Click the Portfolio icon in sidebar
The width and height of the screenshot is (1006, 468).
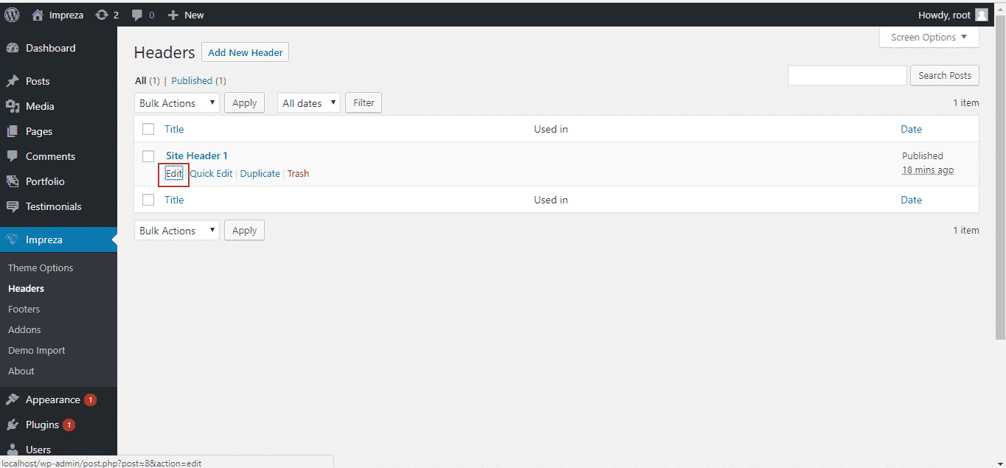13,181
